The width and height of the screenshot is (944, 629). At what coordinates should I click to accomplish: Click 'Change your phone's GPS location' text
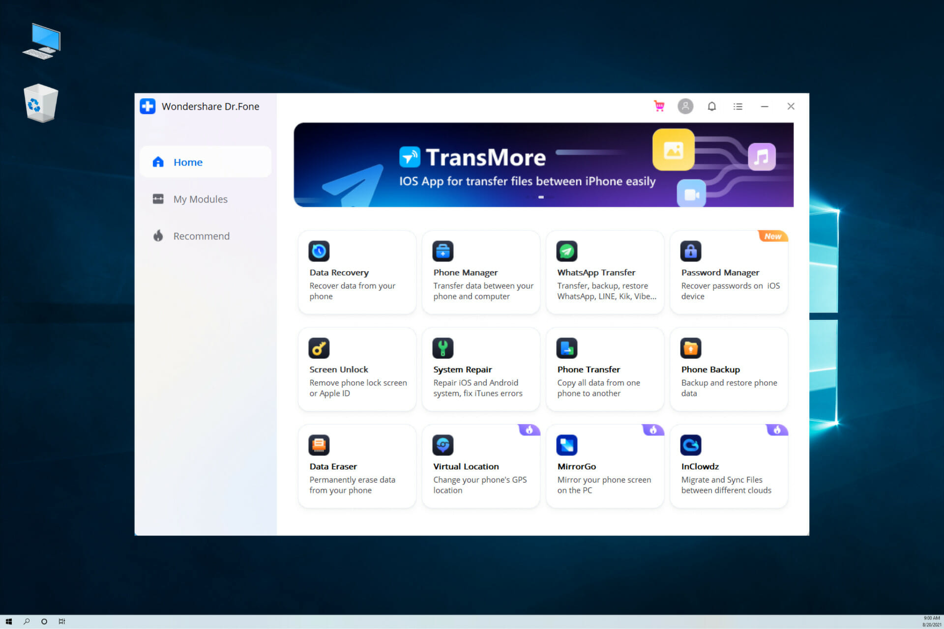[480, 485]
